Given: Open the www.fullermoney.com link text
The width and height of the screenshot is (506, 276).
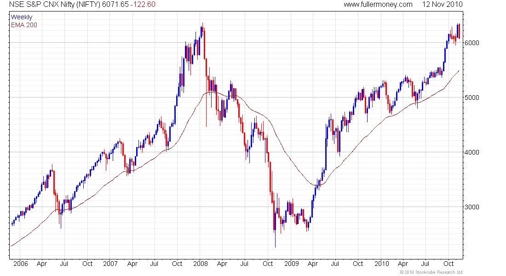Looking at the screenshot, I should tap(378, 5).
